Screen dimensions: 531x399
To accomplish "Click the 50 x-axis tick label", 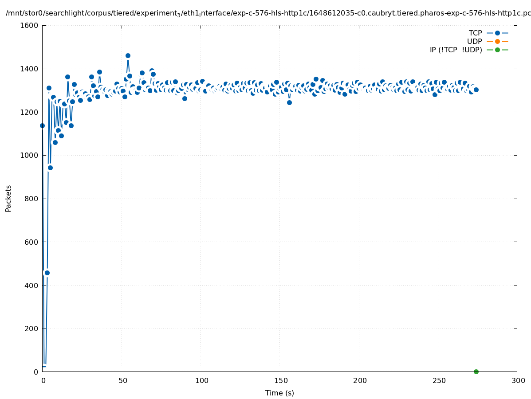I will tap(122, 380).
